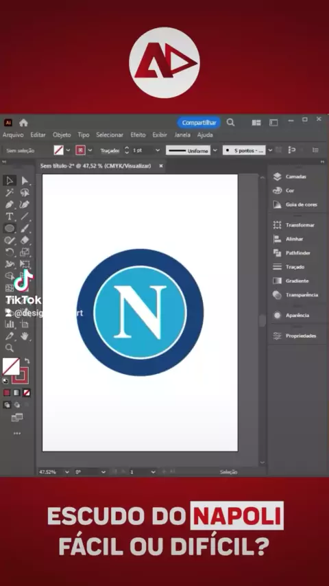The height and width of the screenshot is (586, 329).
Task: Select the Paintbrush tool
Action: tap(25, 228)
